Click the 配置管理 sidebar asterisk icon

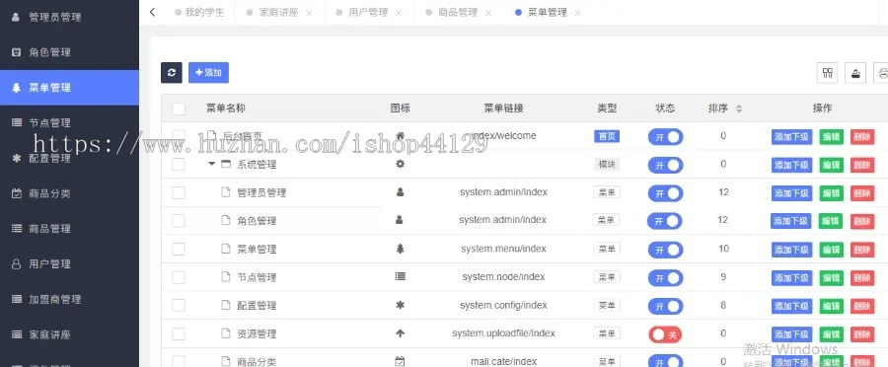tap(16, 158)
